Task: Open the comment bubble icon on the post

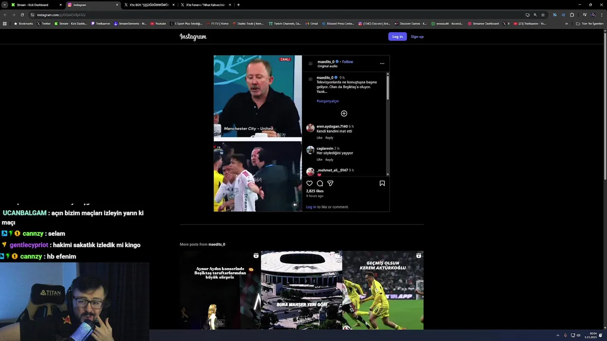Action: coord(320,183)
